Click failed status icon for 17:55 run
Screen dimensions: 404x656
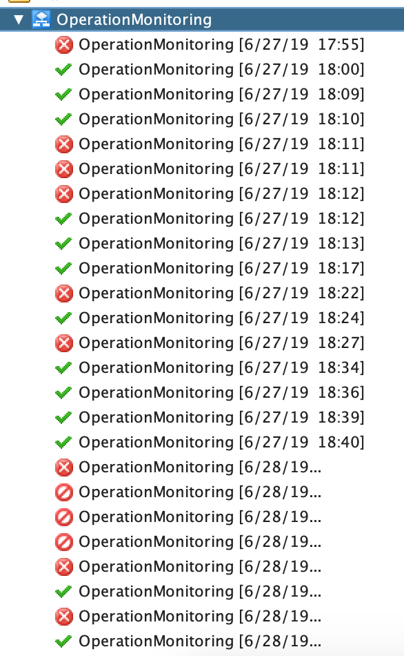click(64, 45)
